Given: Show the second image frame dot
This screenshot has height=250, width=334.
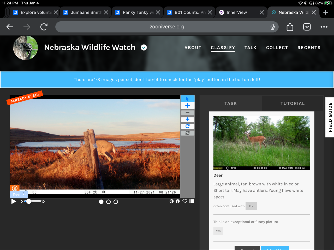Looking at the screenshot, I should point(109,202).
